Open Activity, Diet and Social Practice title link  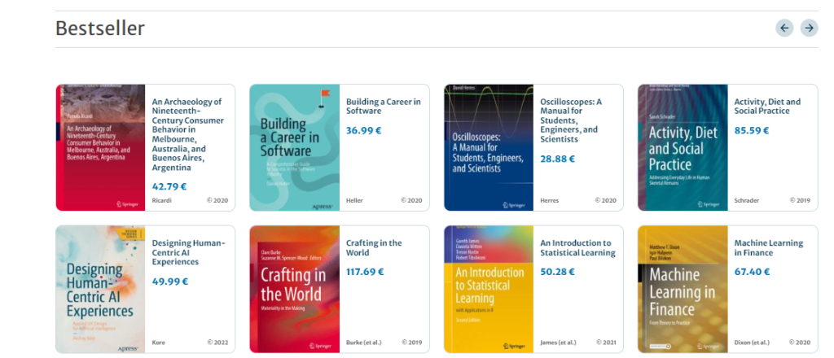(767, 107)
